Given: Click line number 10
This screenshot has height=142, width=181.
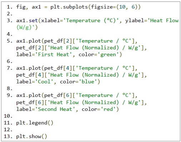Looking at the screenshot, I should (8, 116).
